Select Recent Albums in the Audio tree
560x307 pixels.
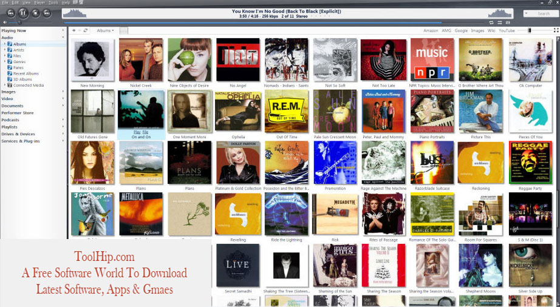[26, 73]
